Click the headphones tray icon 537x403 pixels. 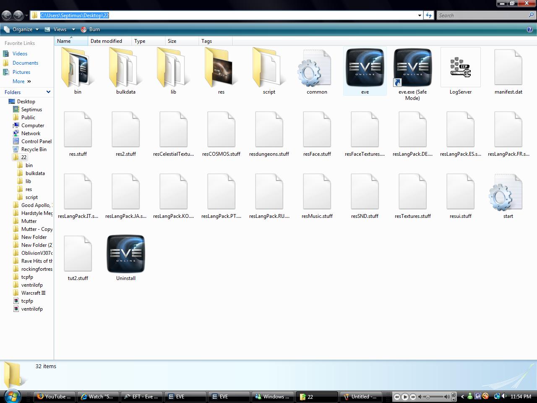tap(477, 396)
